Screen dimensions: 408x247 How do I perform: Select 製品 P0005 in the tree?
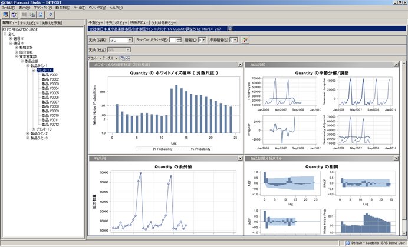51,93
